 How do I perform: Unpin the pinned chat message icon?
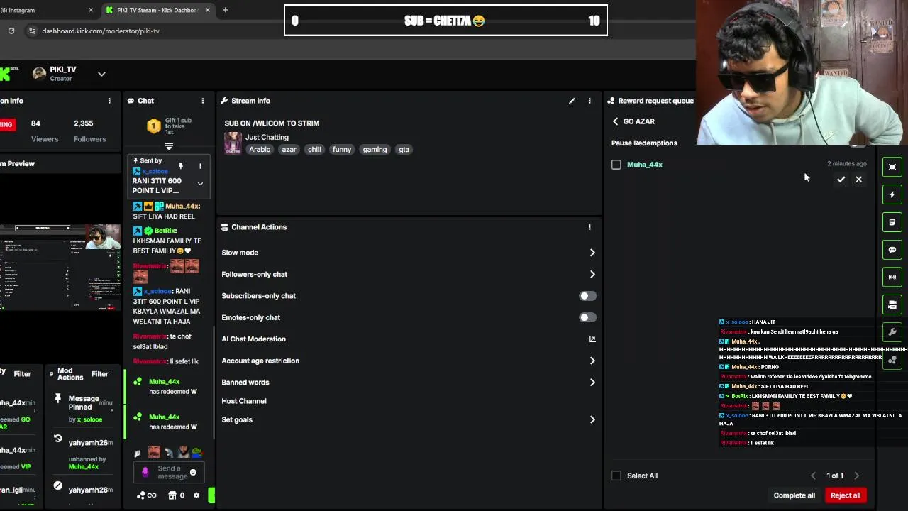tap(180, 166)
